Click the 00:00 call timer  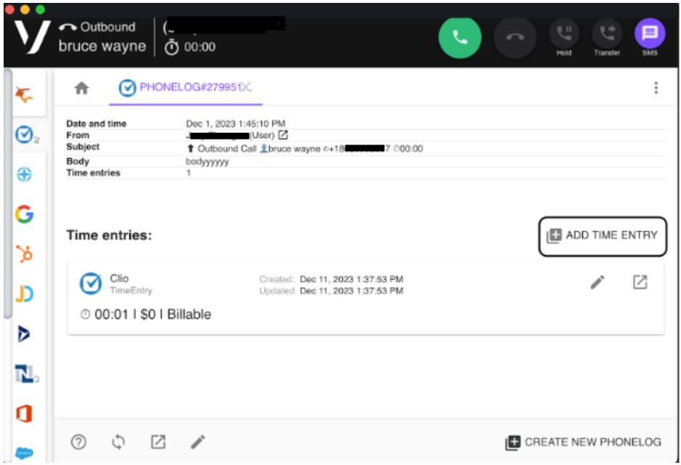199,46
